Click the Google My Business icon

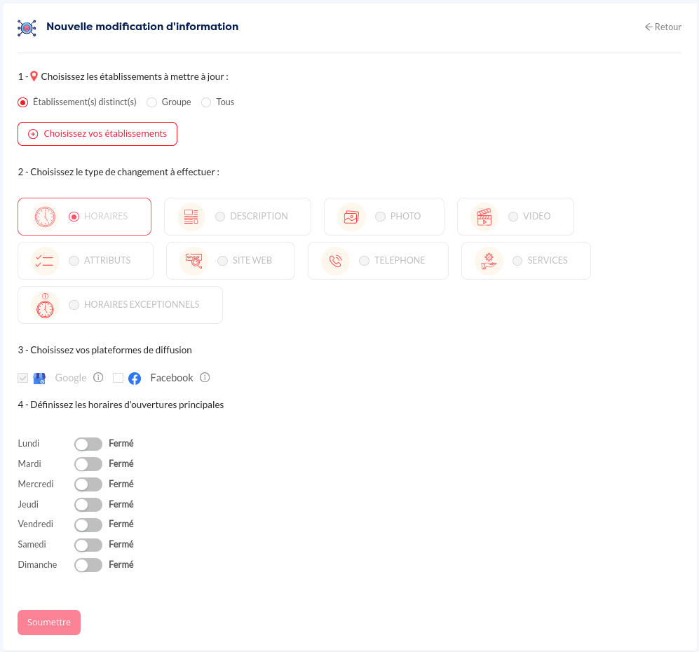(39, 379)
